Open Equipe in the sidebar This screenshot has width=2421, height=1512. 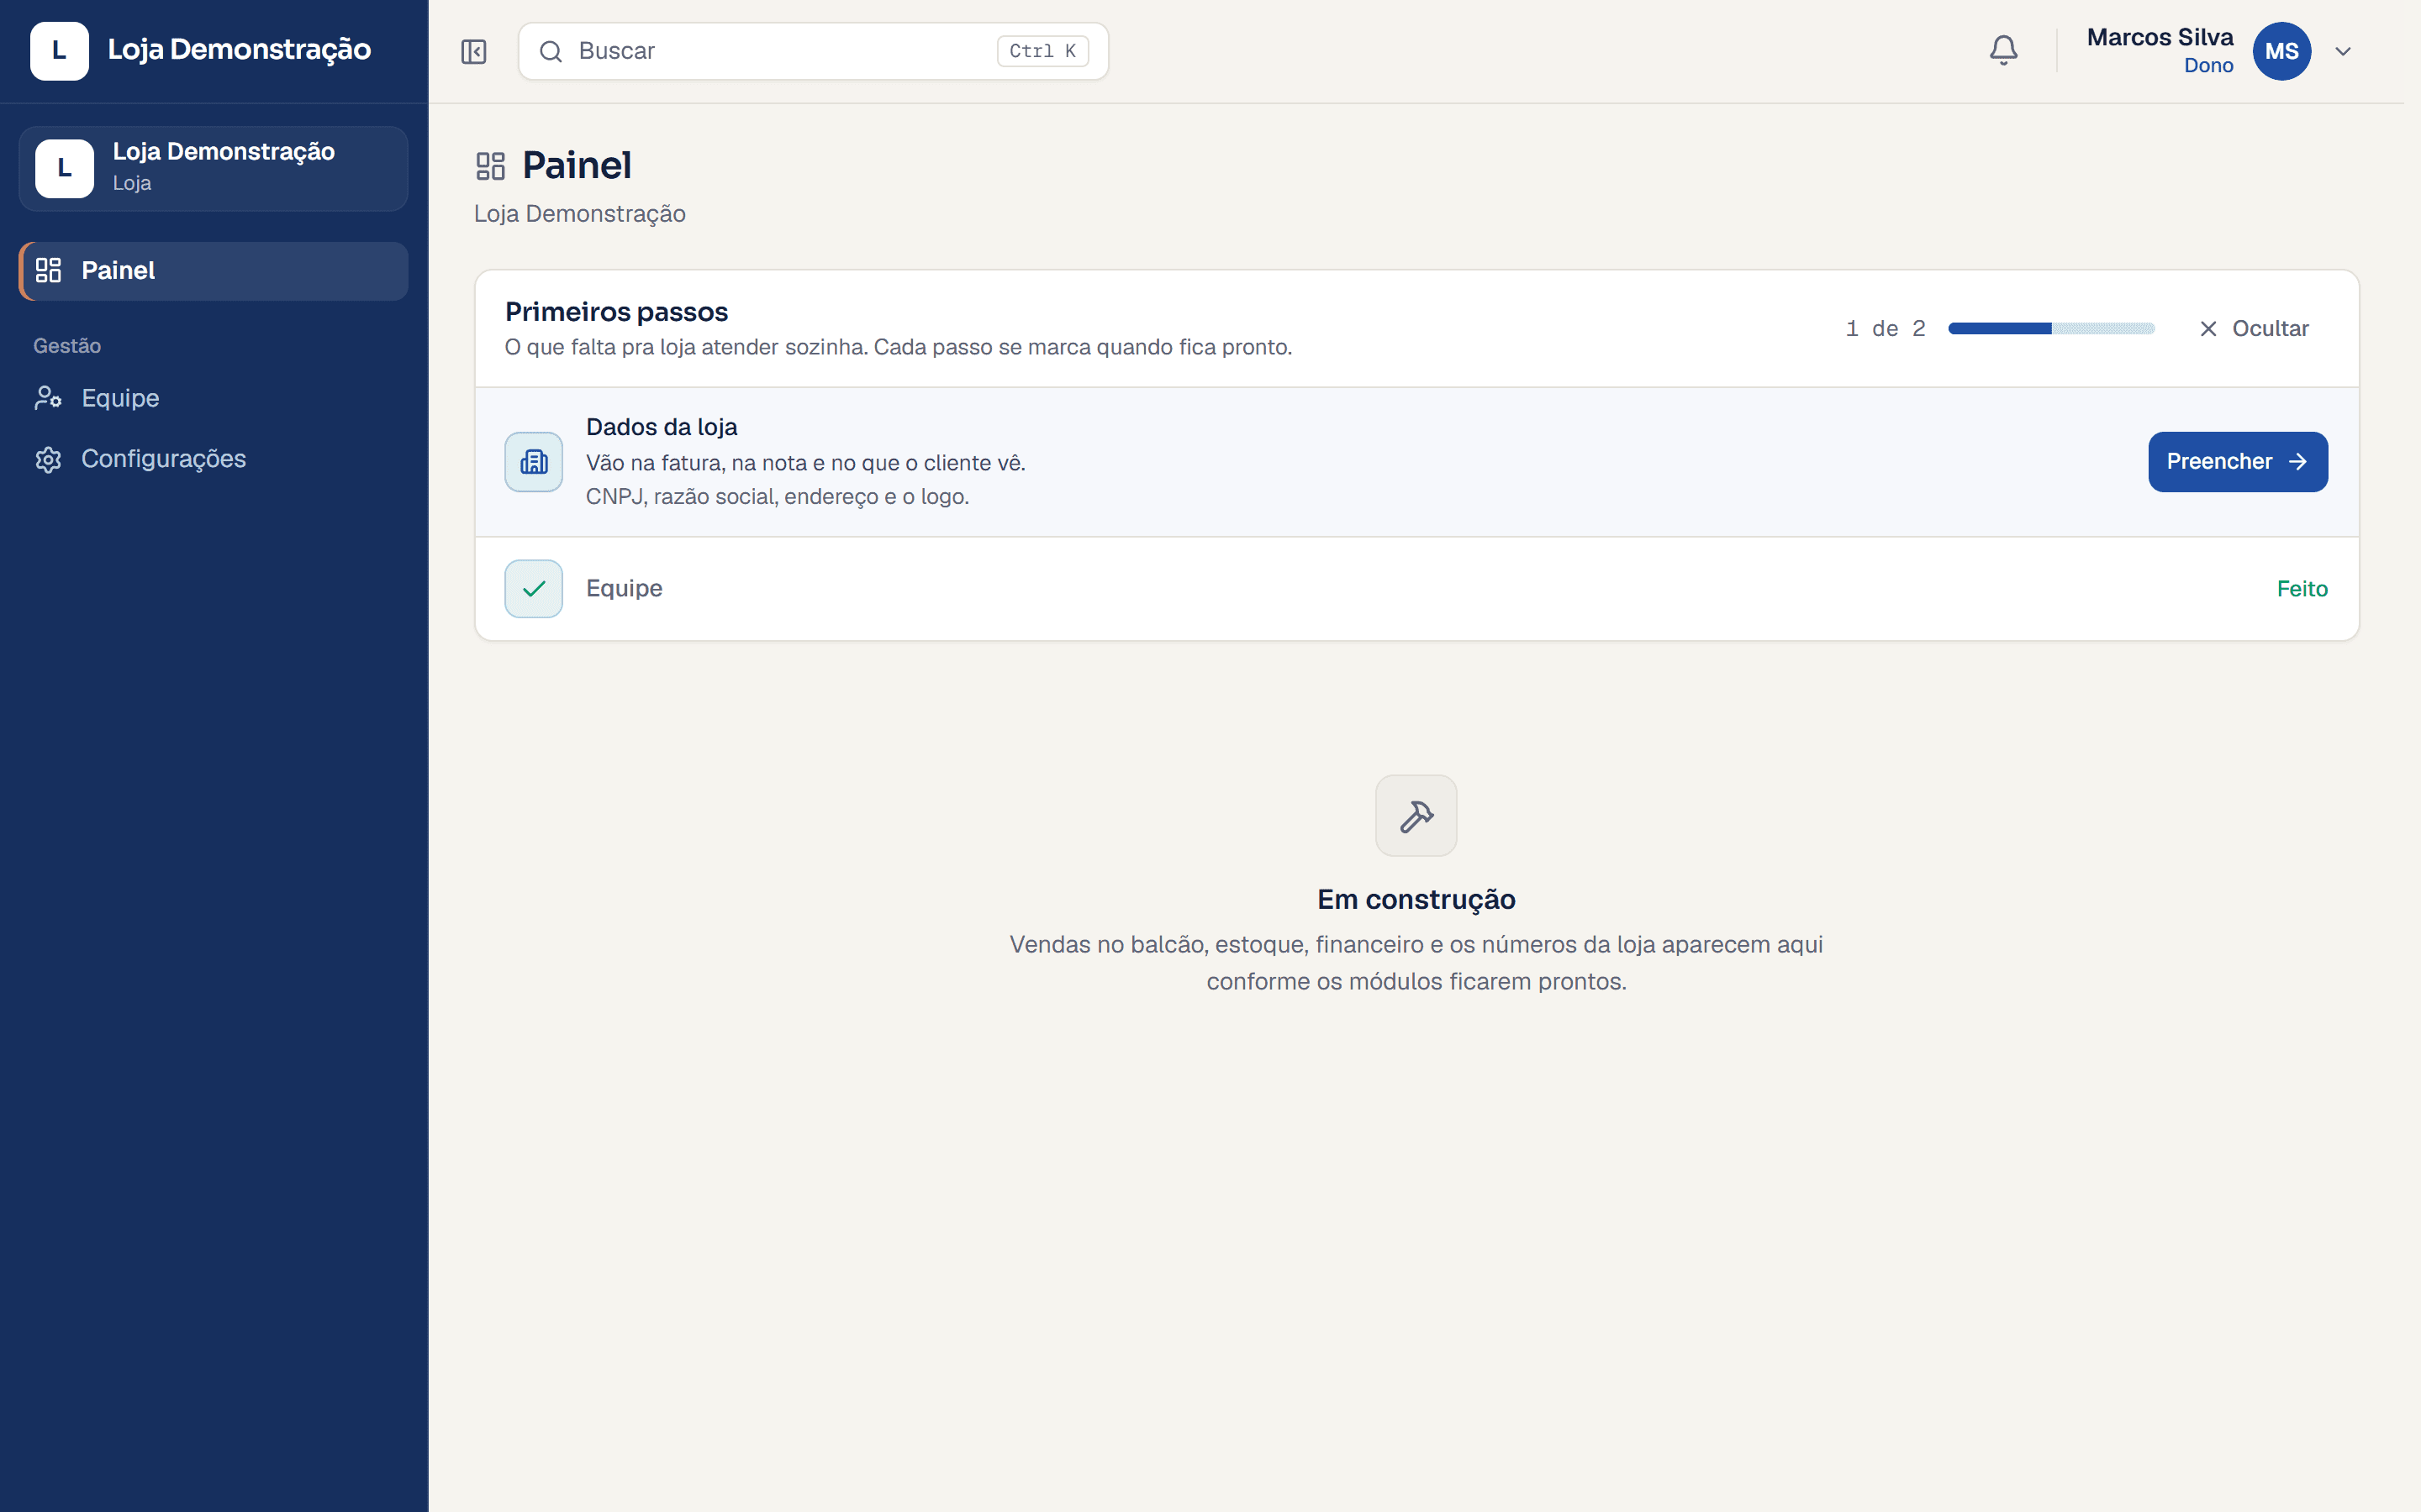(213, 398)
